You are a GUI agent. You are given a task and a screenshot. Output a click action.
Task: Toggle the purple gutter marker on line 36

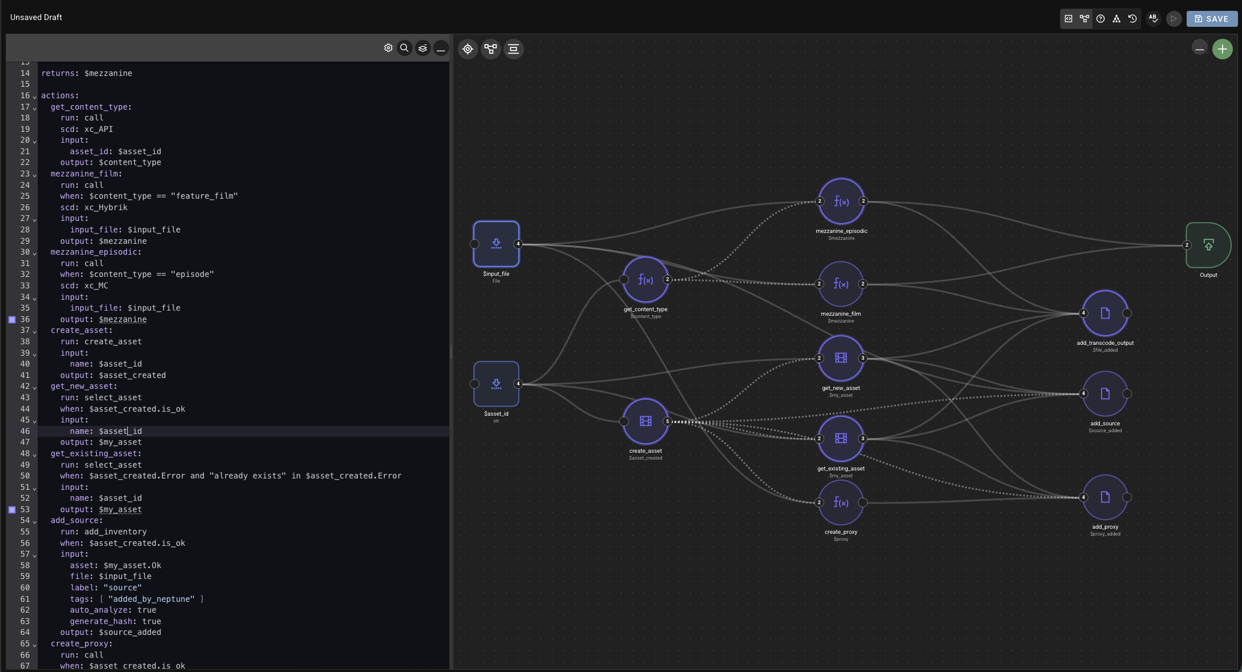tap(12, 320)
